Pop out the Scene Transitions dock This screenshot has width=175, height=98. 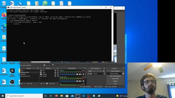(104, 68)
